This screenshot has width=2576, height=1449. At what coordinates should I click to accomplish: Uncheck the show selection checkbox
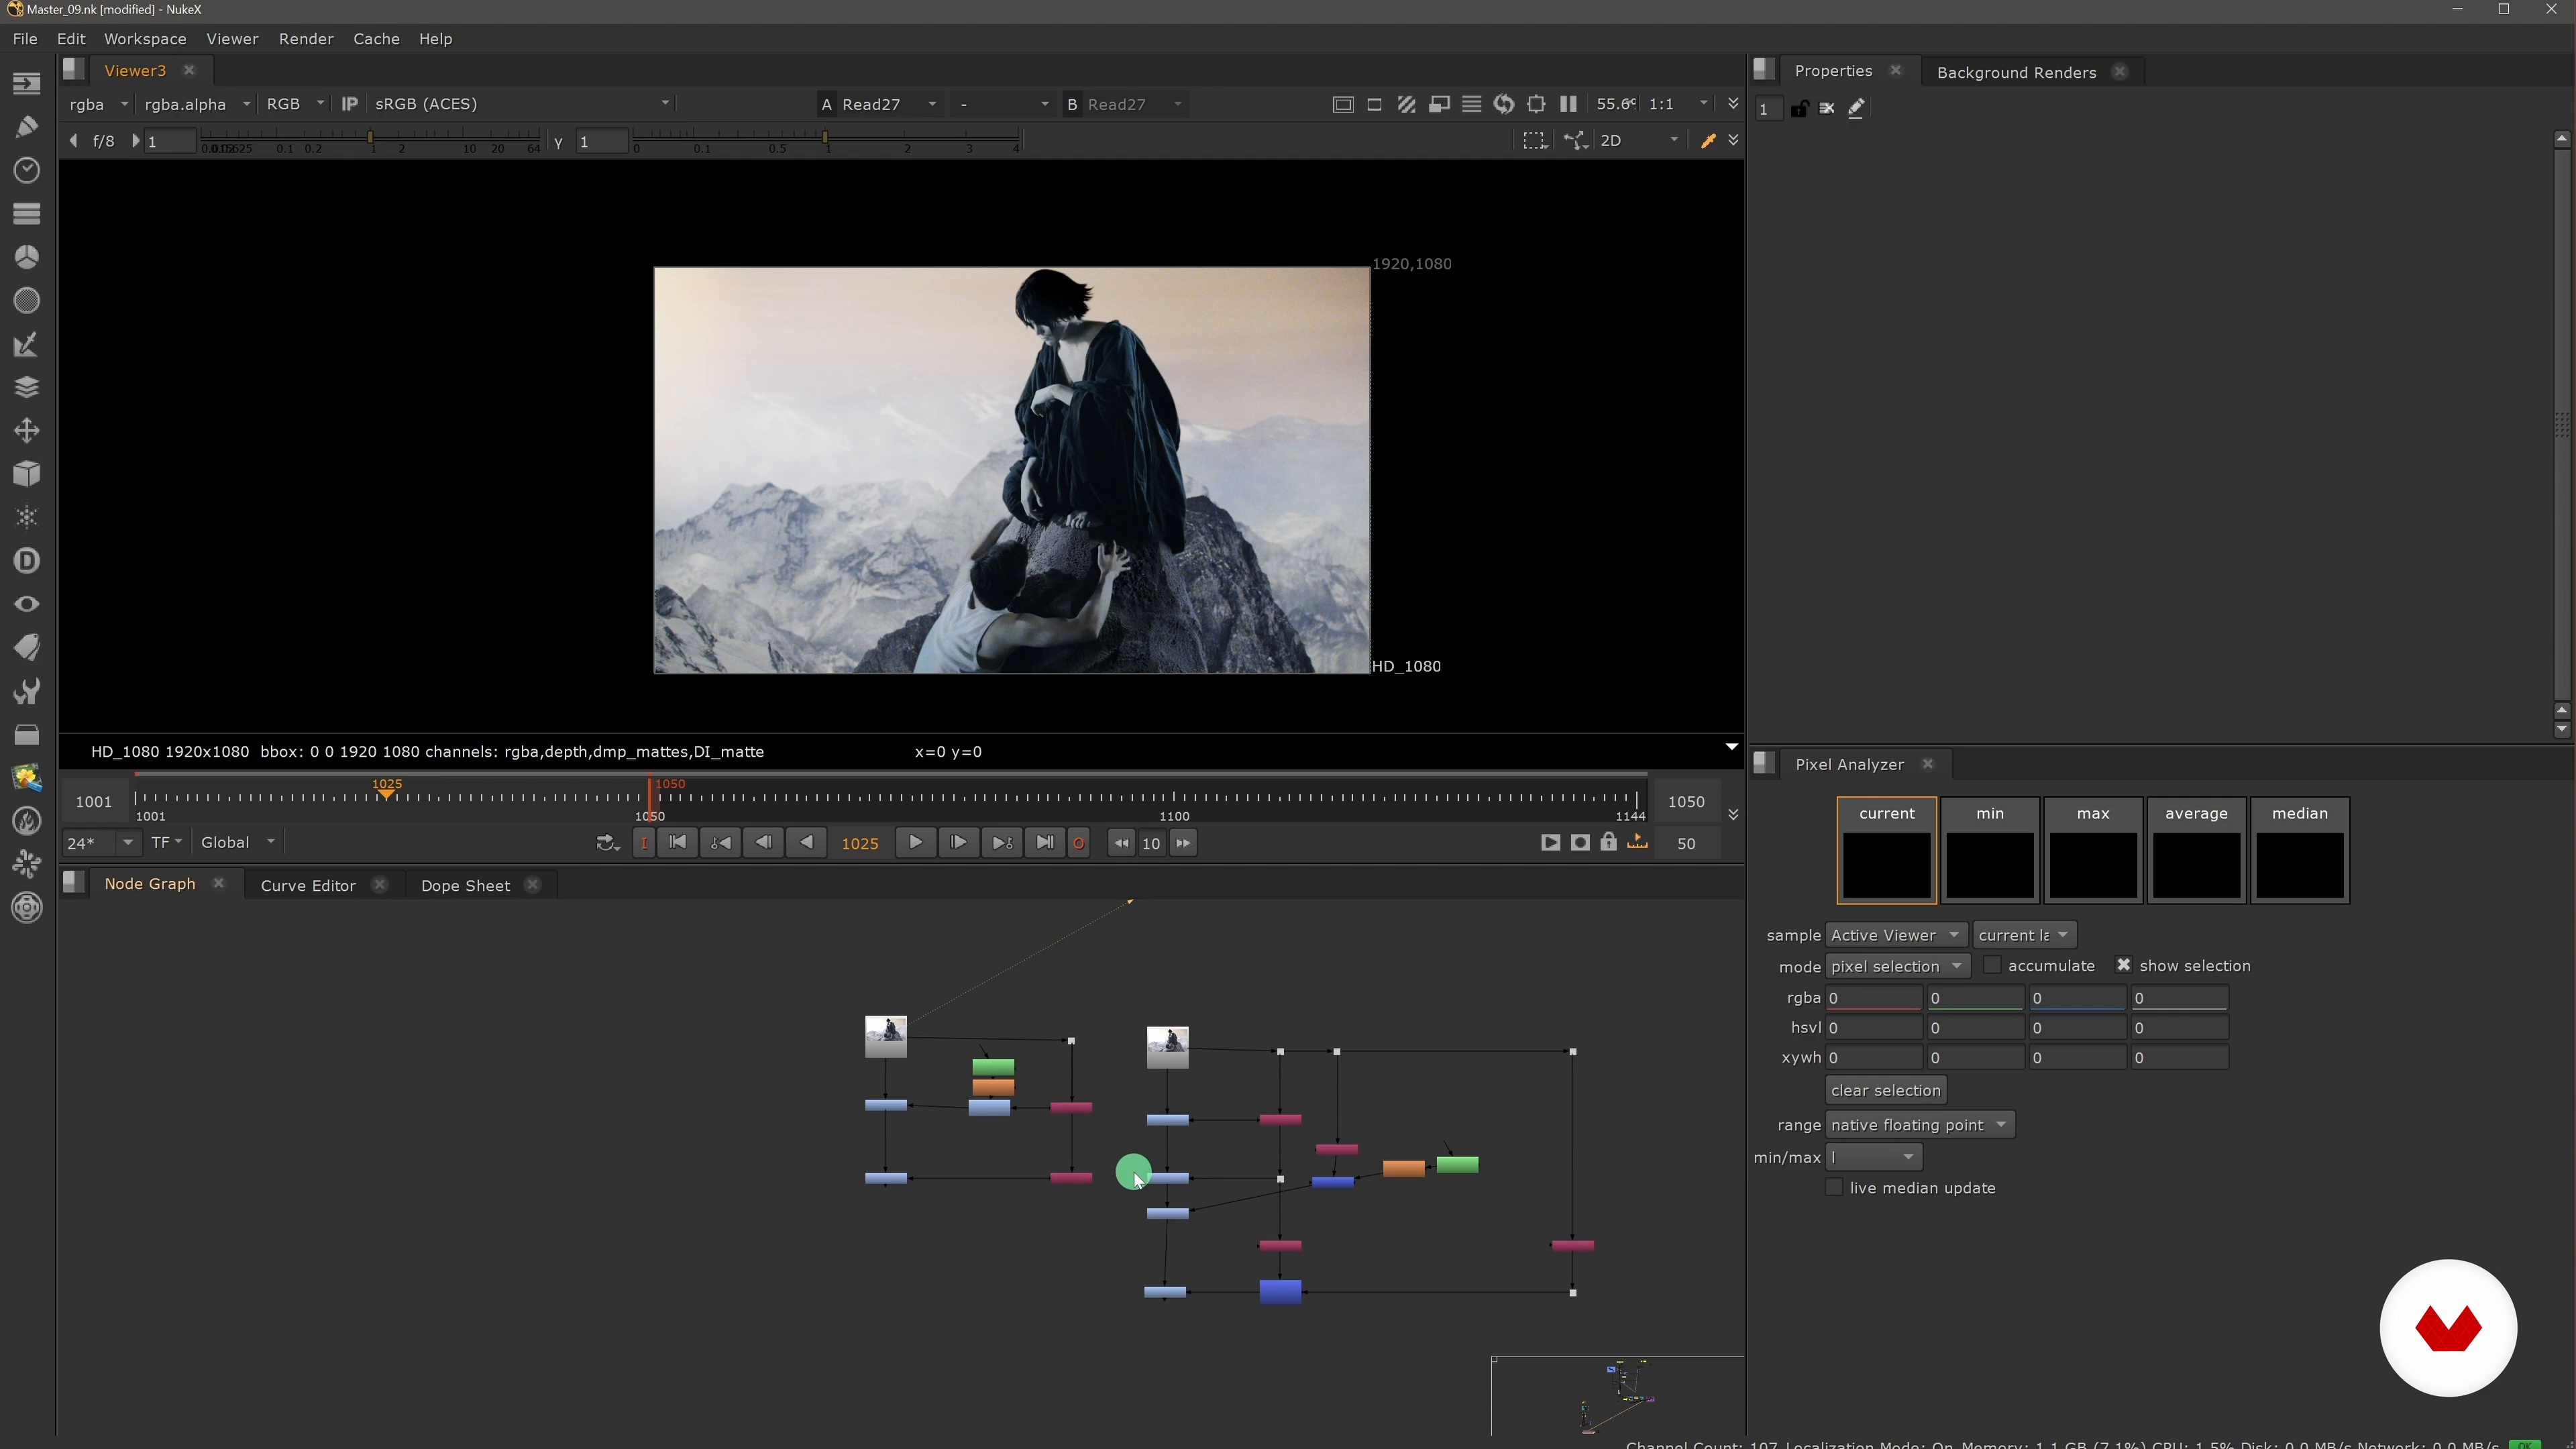tap(2123, 965)
